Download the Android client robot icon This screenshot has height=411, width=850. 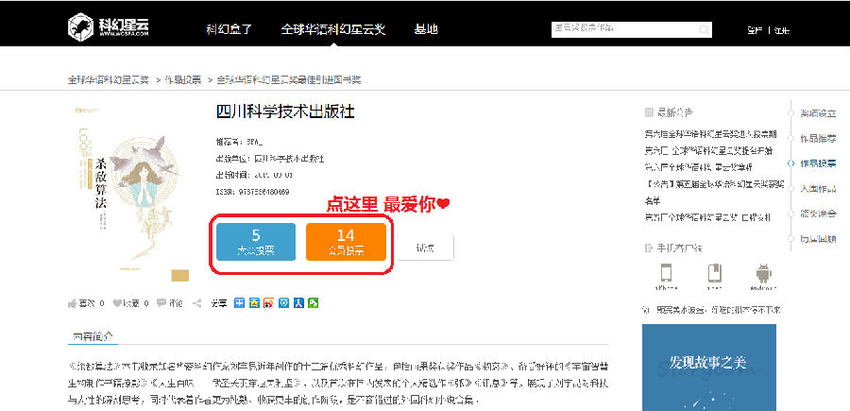[x=763, y=273]
